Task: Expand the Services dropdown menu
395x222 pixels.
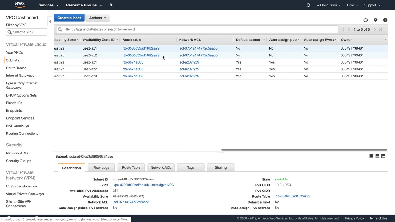Action: tap(48, 5)
